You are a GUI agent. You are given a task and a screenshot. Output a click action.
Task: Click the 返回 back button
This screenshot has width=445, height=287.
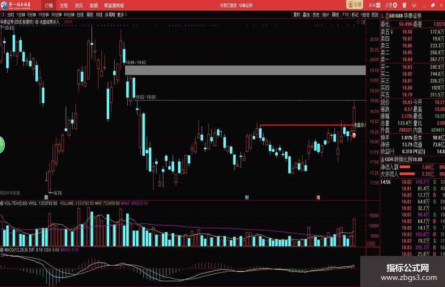[x=375, y=15]
